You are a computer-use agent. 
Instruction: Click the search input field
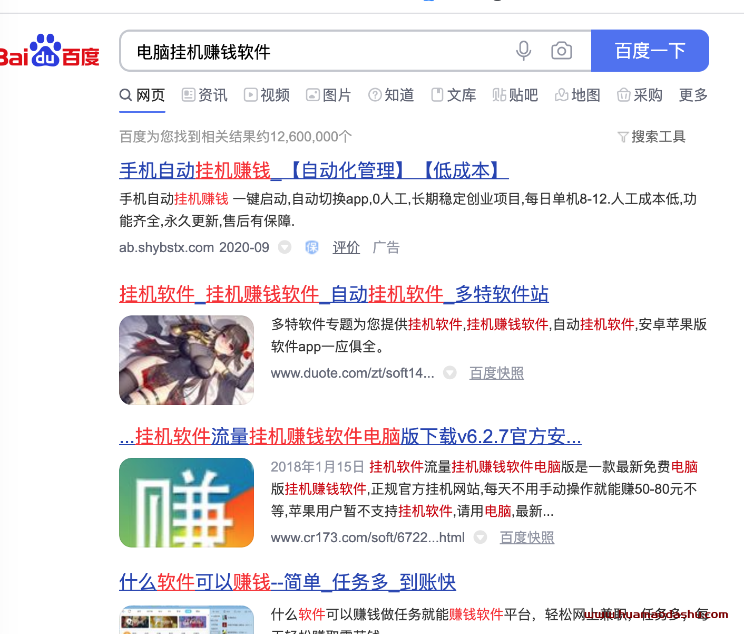pos(316,52)
